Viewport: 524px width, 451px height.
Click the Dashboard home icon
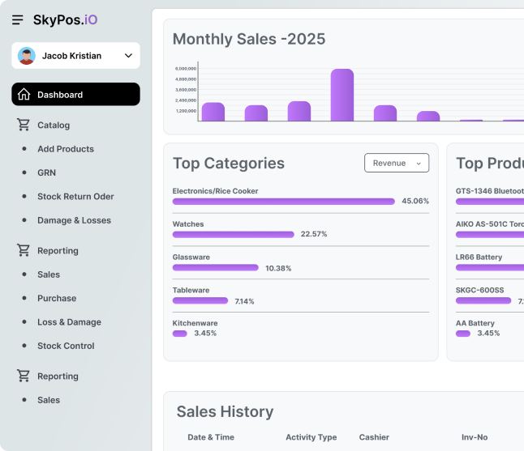24,95
